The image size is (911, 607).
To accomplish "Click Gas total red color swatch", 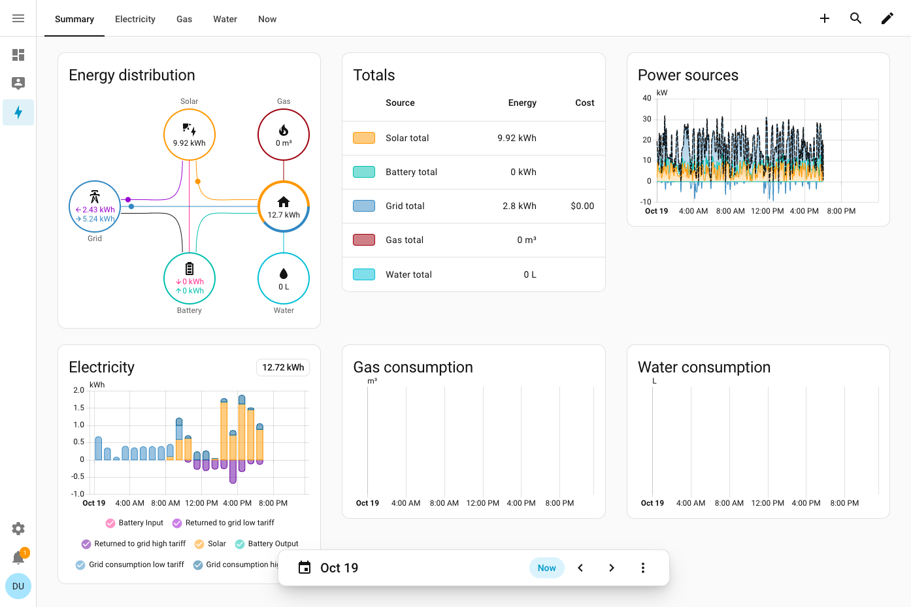I will [364, 240].
